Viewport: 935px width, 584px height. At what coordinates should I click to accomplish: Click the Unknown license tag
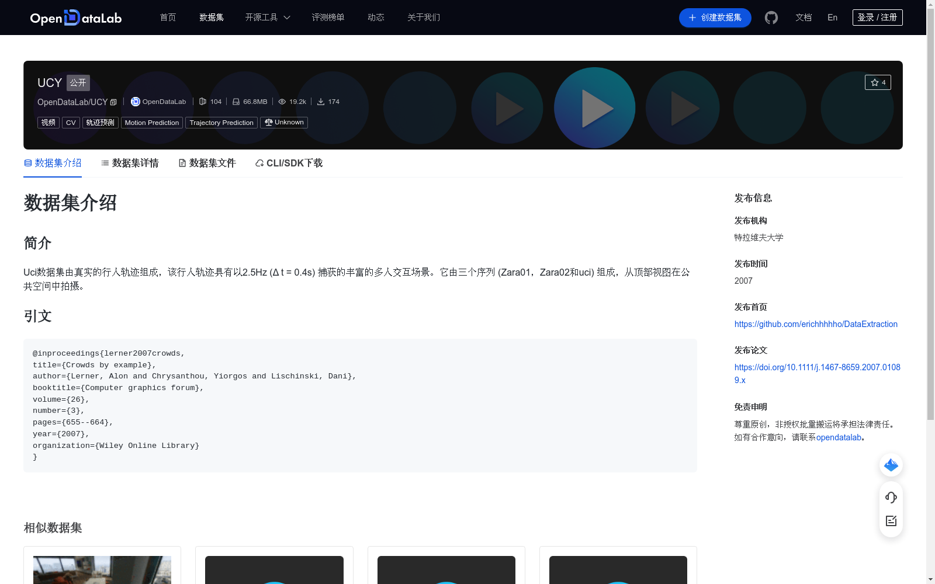coord(284,123)
